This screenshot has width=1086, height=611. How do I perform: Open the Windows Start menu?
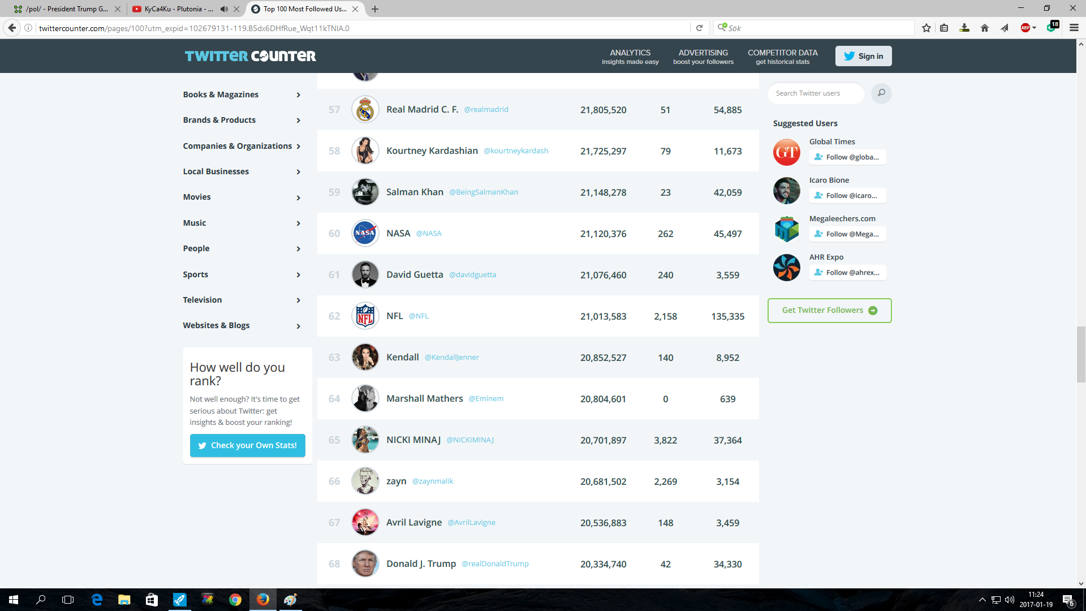coord(14,600)
